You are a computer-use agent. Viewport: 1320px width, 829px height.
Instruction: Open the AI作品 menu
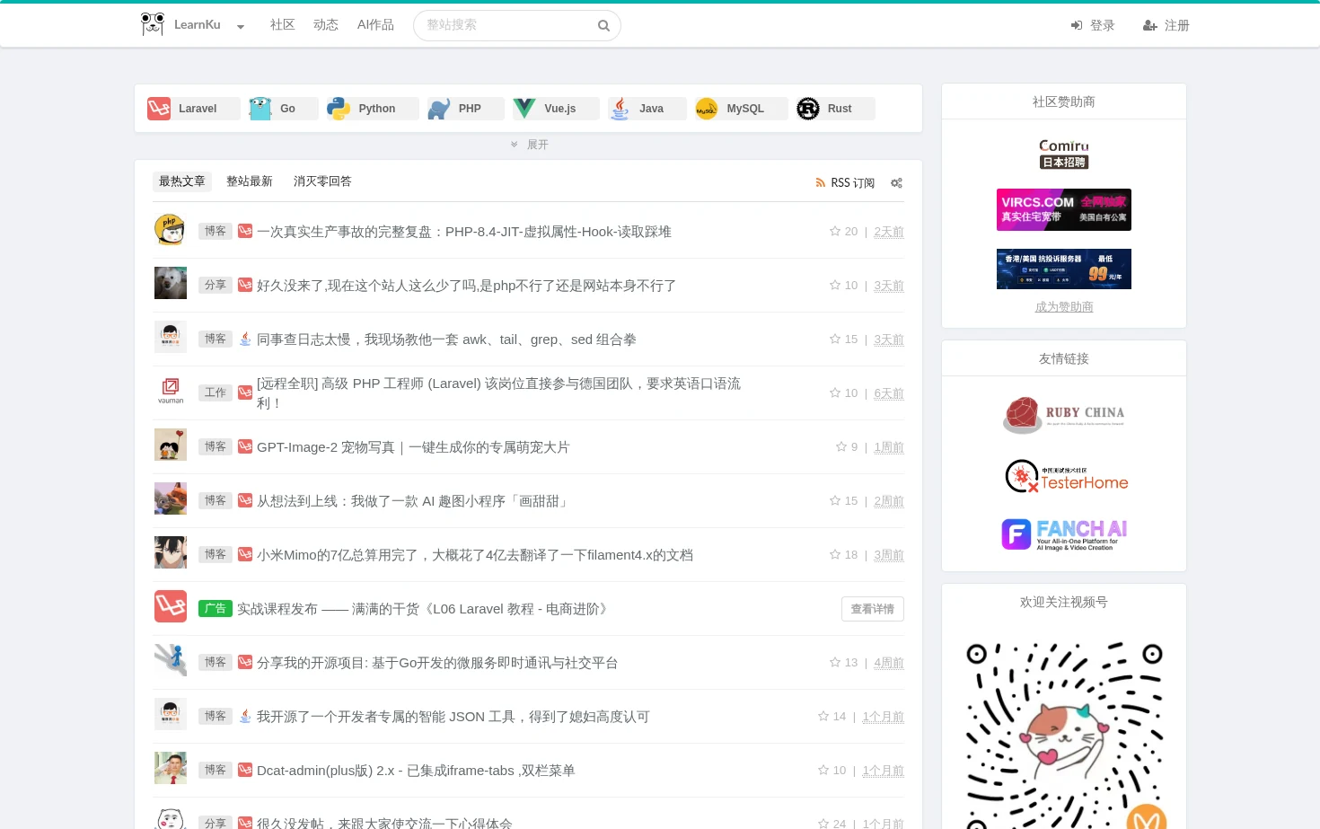click(375, 25)
